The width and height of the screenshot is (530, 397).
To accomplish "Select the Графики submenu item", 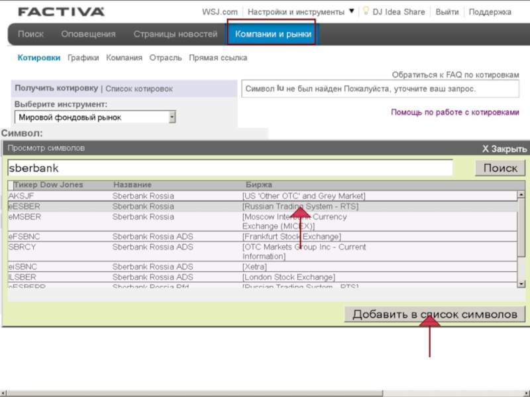I will click(83, 58).
